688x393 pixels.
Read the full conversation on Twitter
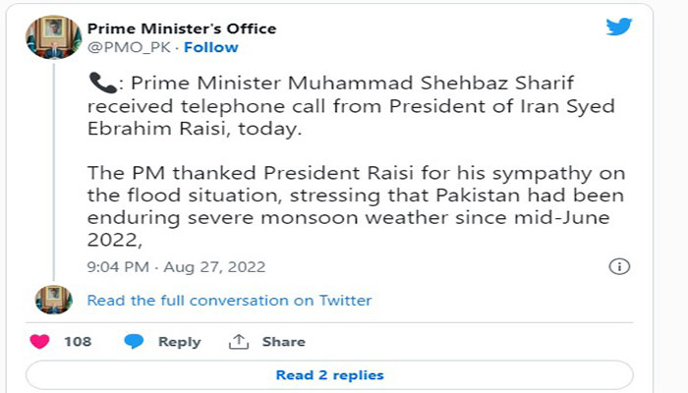(229, 300)
